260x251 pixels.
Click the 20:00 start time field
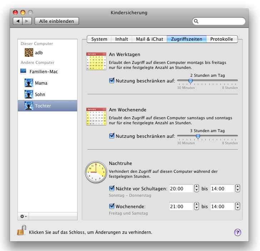point(181,188)
